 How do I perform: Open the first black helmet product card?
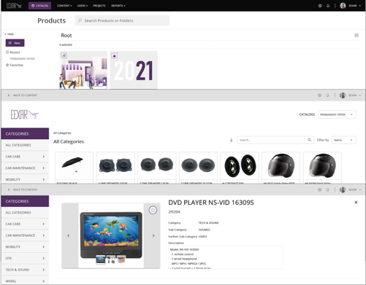click(x=281, y=168)
